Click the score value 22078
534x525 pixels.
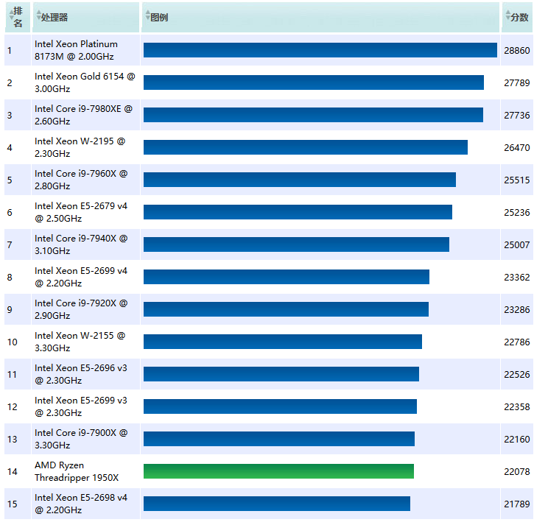tap(516, 471)
